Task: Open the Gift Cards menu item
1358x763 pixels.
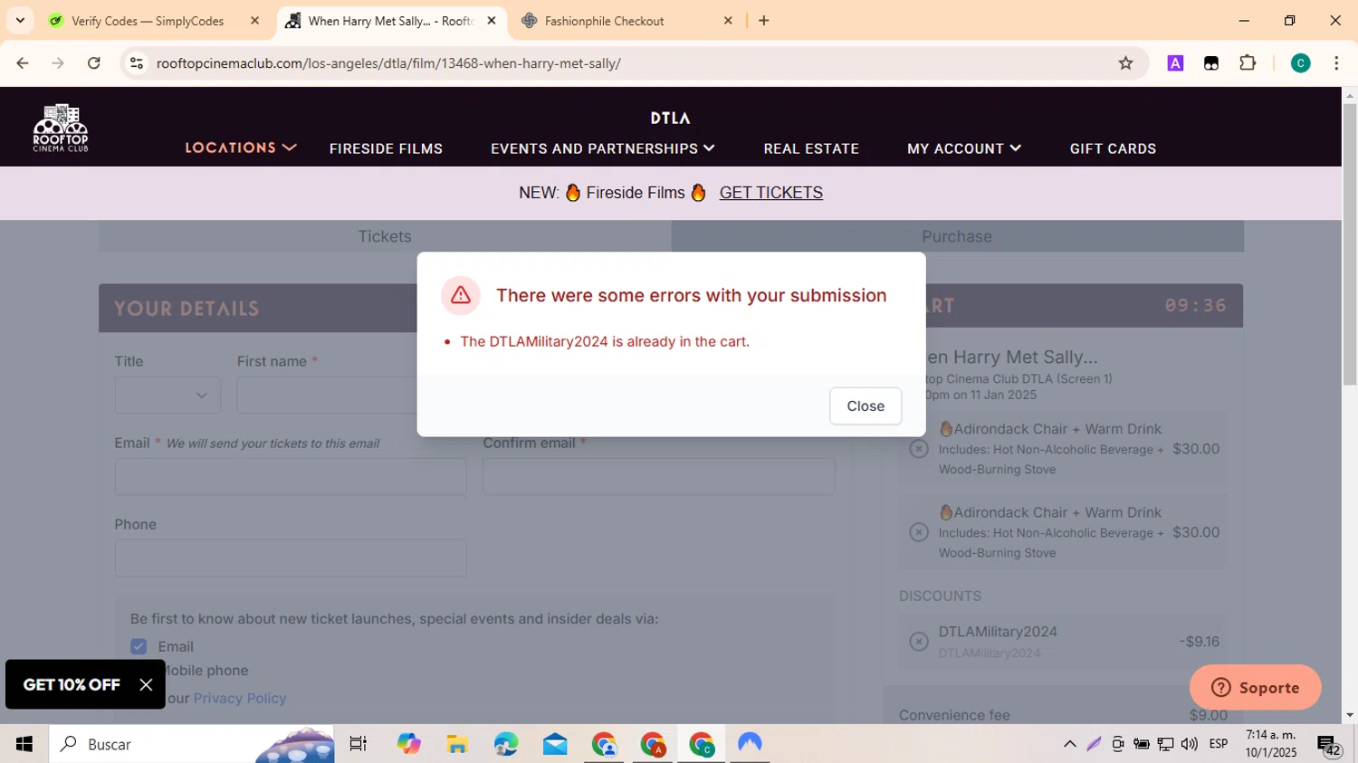Action: tap(1113, 148)
